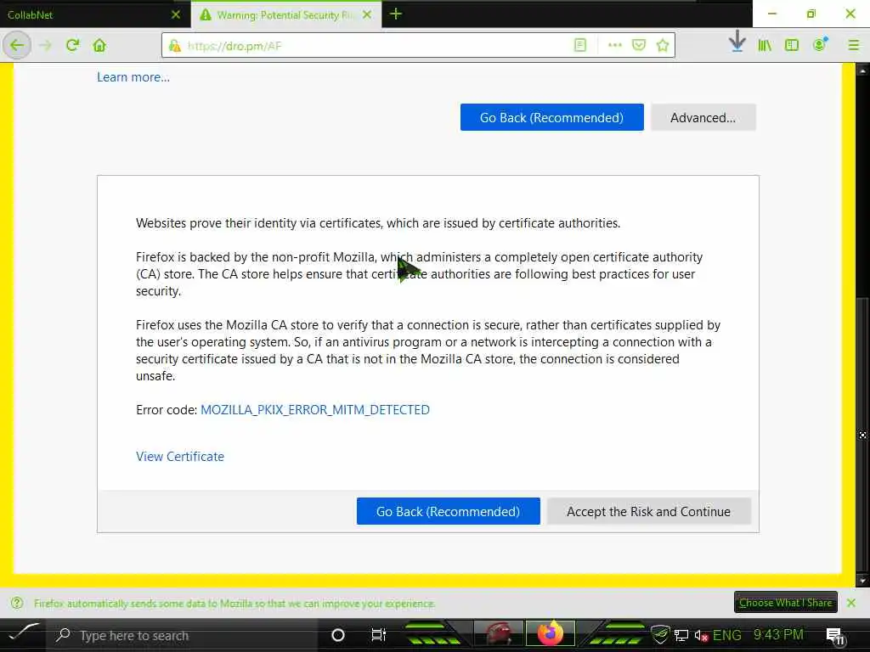The width and height of the screenshot is (870, 652).
Task: Click the security warning padlock icon
Action: pos(175,46)
